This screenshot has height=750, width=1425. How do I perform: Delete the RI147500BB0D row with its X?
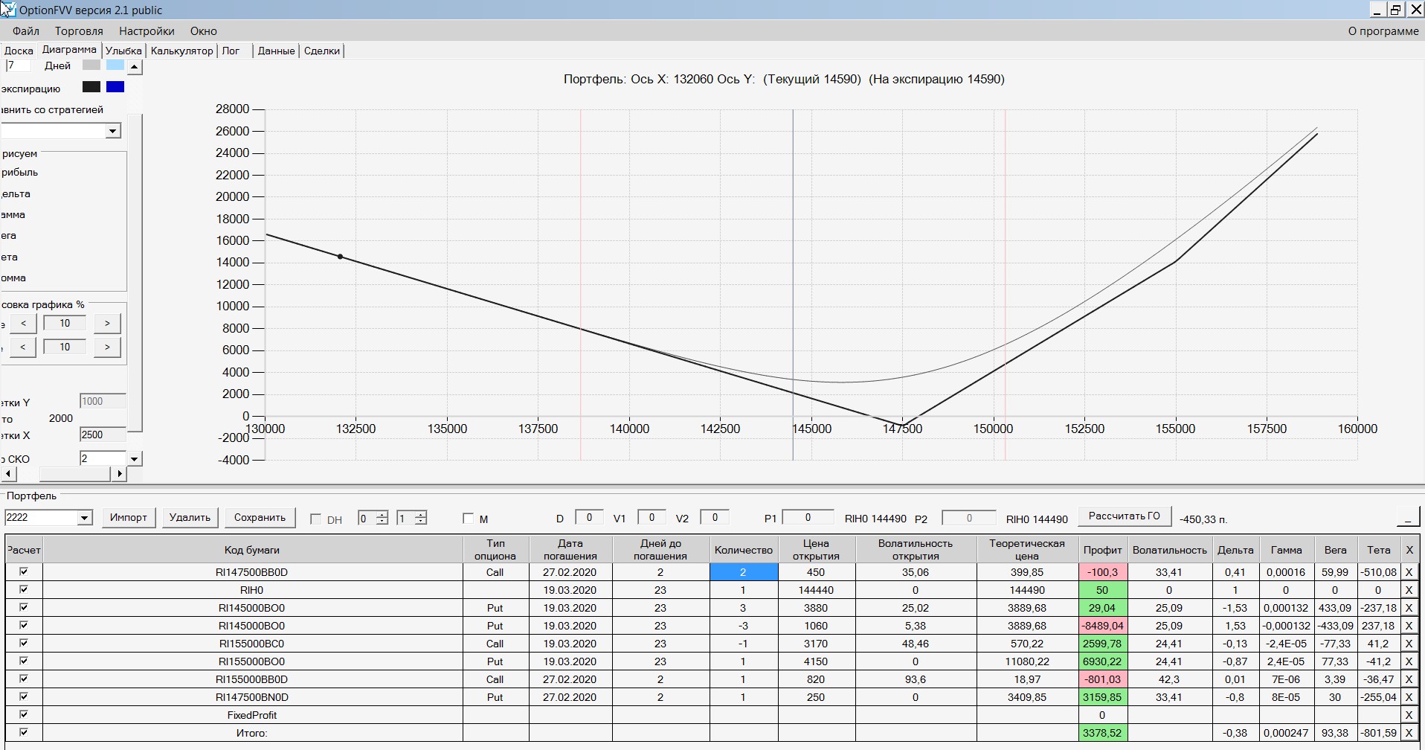(1409, 572)
